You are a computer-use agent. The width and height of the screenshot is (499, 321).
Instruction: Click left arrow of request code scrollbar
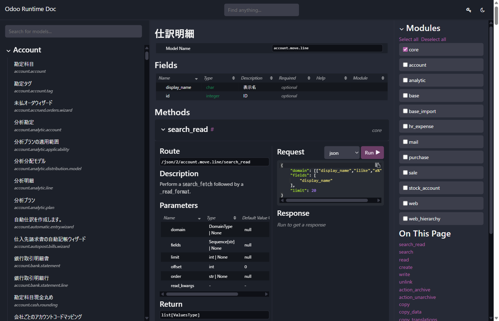(x=282, y=200)
